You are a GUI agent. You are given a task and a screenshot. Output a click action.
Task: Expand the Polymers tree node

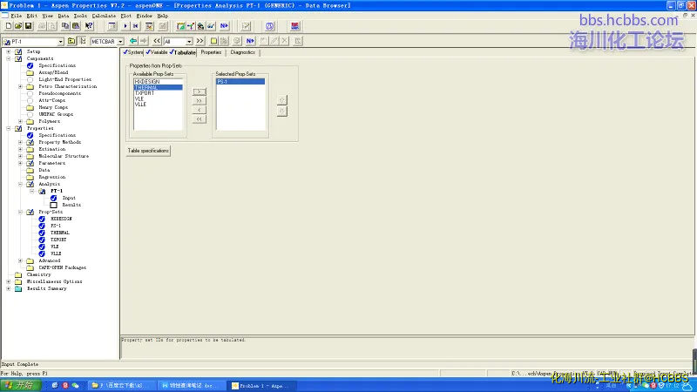20,121
